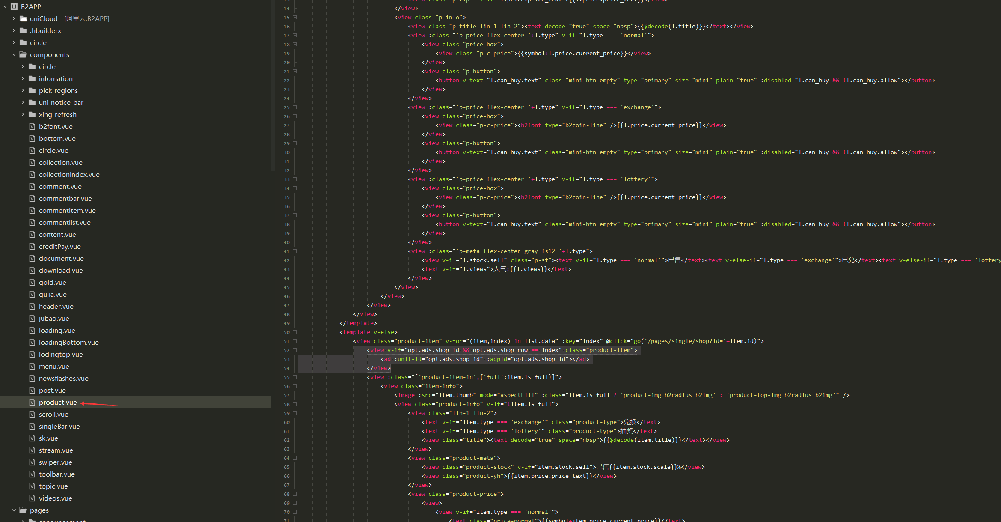The height and width of the screenshot is (522, 1001).
Task: Expand the pick-regions folder chevron
Action: [23, 90]
